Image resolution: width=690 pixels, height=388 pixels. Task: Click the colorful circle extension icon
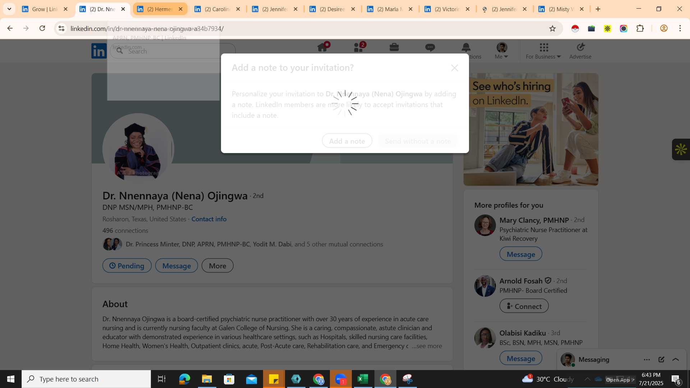pos(624,28)
